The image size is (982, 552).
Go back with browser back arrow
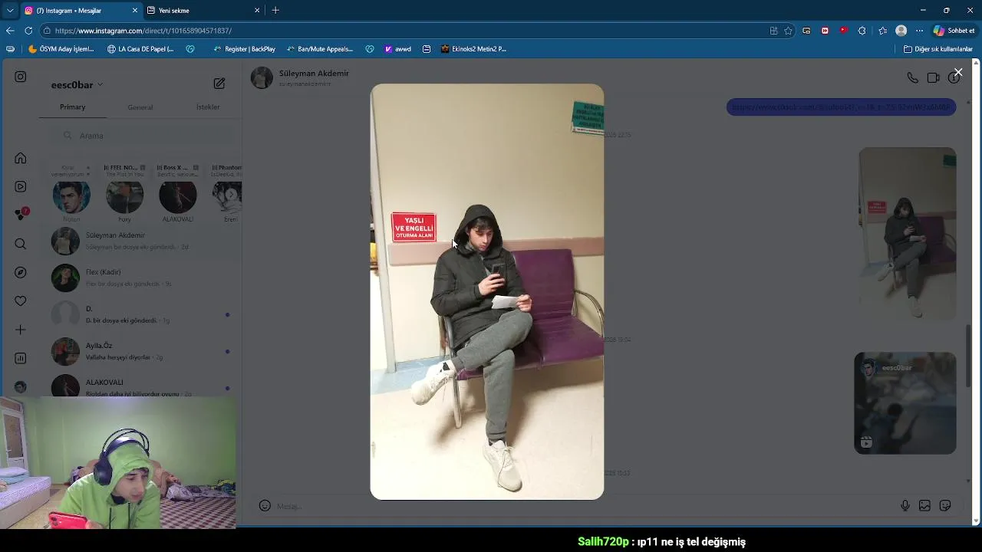(10, 31)
